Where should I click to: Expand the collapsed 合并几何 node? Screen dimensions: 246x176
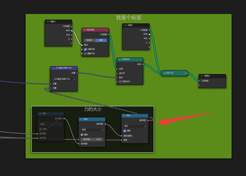coord(164,73)
